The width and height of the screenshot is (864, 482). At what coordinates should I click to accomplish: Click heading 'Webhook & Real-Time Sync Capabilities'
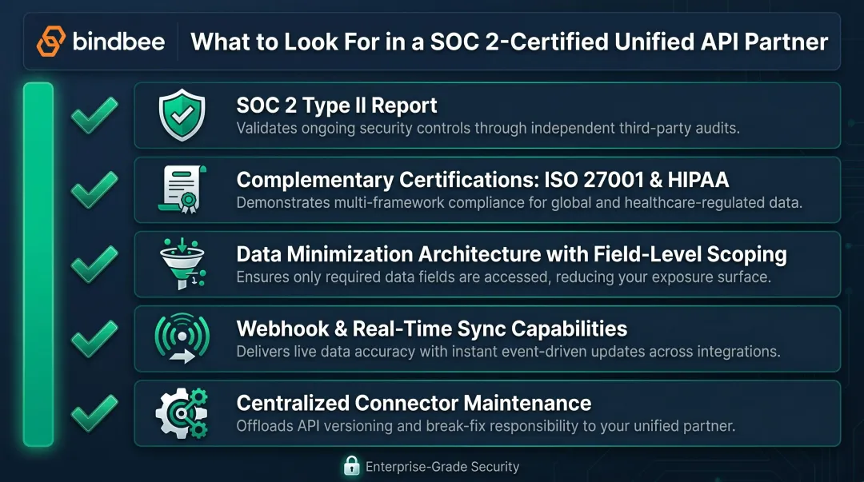(431, 329)
